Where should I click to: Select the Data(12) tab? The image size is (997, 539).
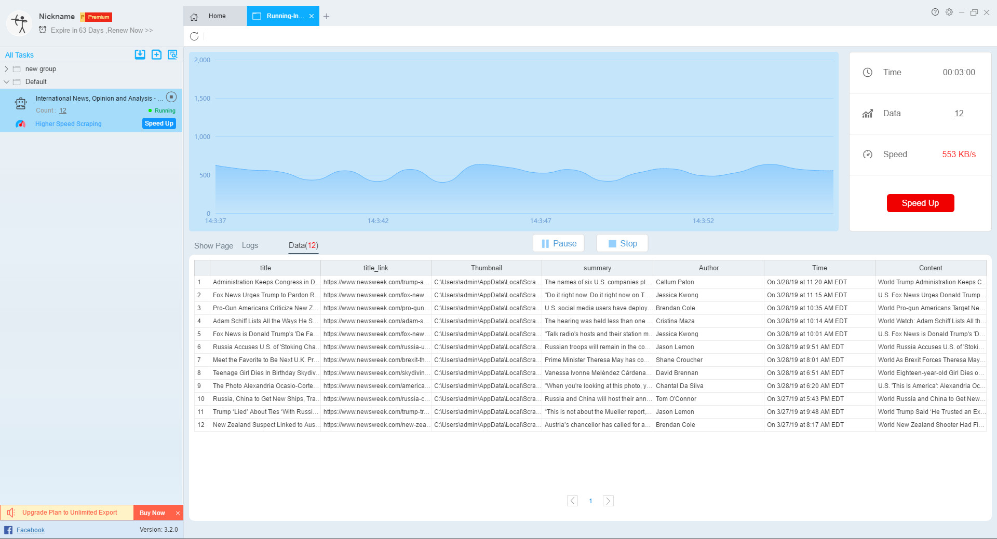[x=303, y=246]
